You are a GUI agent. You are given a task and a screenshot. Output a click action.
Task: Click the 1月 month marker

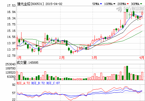click(19, 58)
